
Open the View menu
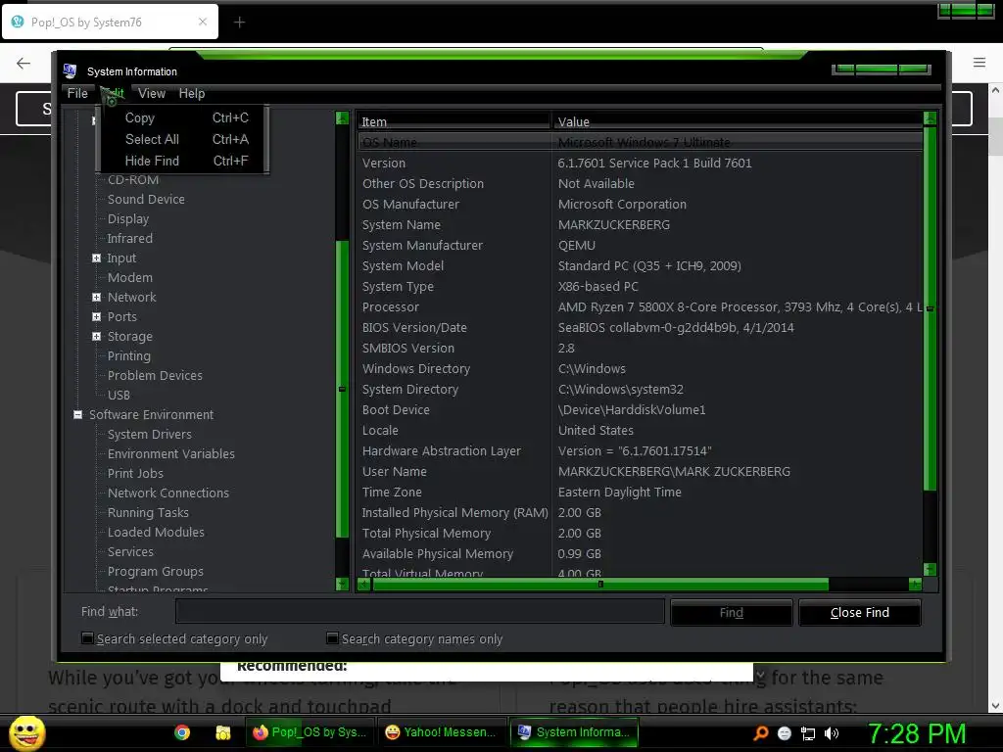152,93
